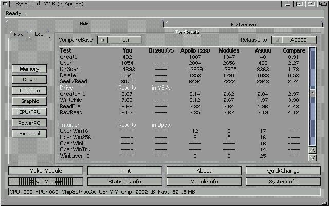Click the Drive section heading in results
Screen dimensions: 329x206
[66, 88]
